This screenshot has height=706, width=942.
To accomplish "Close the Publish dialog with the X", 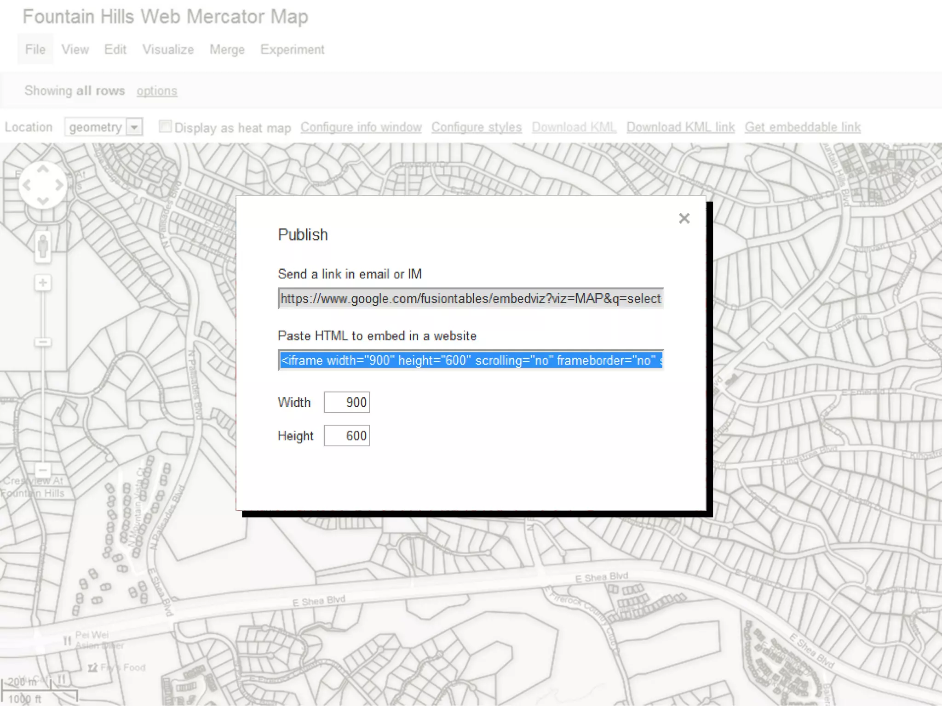I will [x=684, y=218].
